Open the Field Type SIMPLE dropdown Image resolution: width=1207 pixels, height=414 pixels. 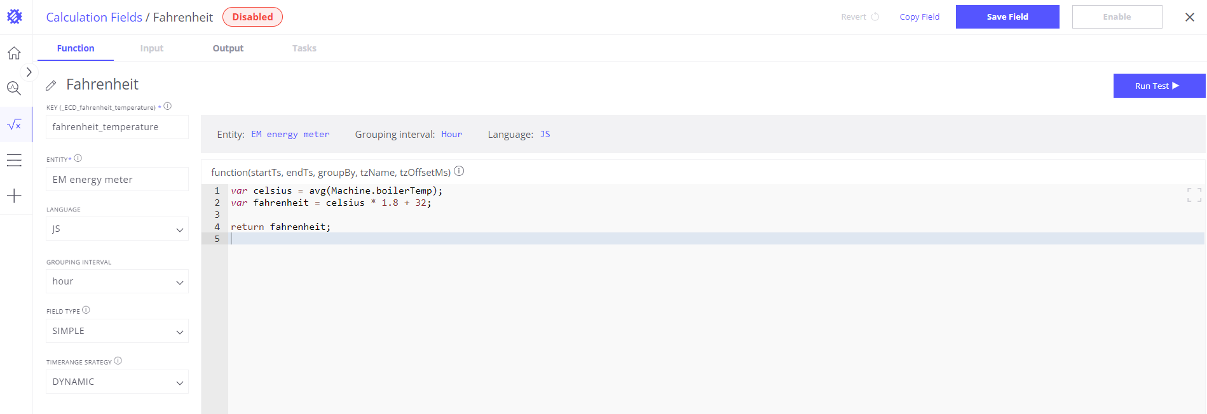tap(117, 331)
